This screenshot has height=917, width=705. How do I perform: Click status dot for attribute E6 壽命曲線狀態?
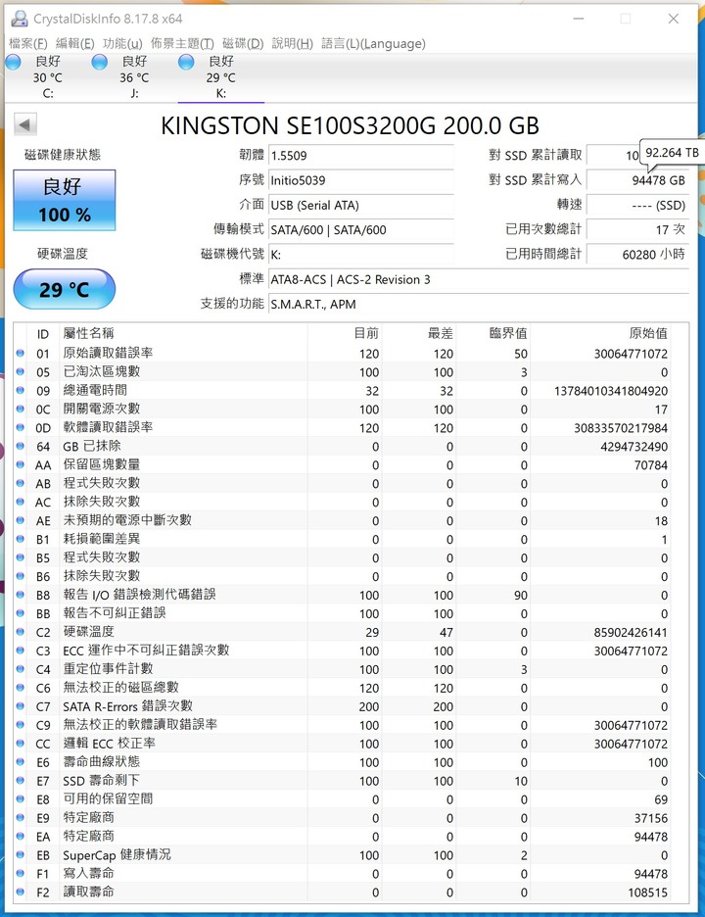(21, 762)
